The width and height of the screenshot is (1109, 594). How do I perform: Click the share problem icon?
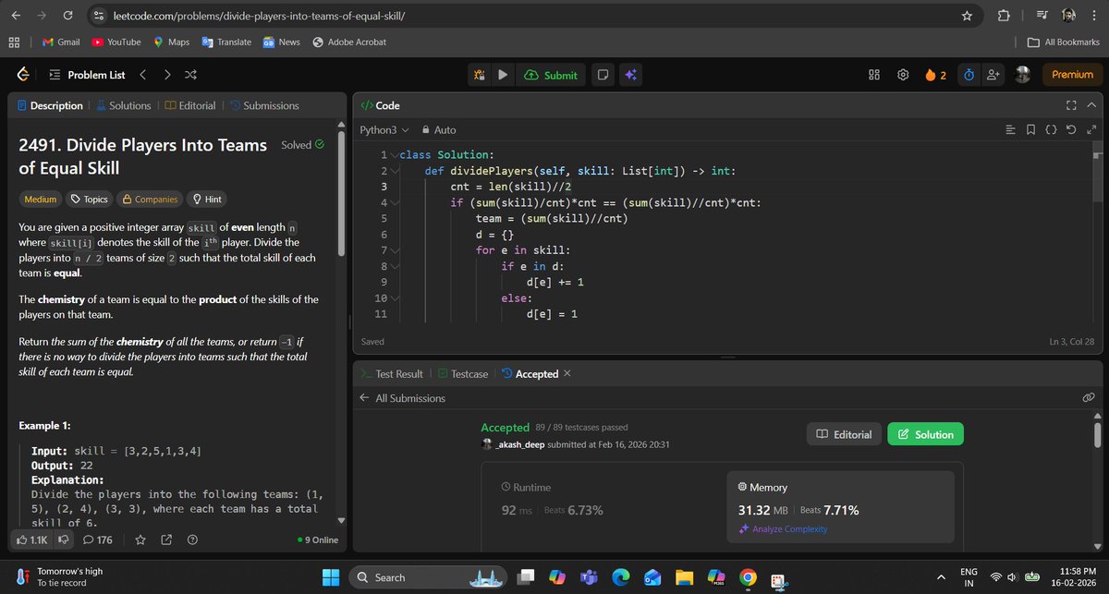(166, 539)
